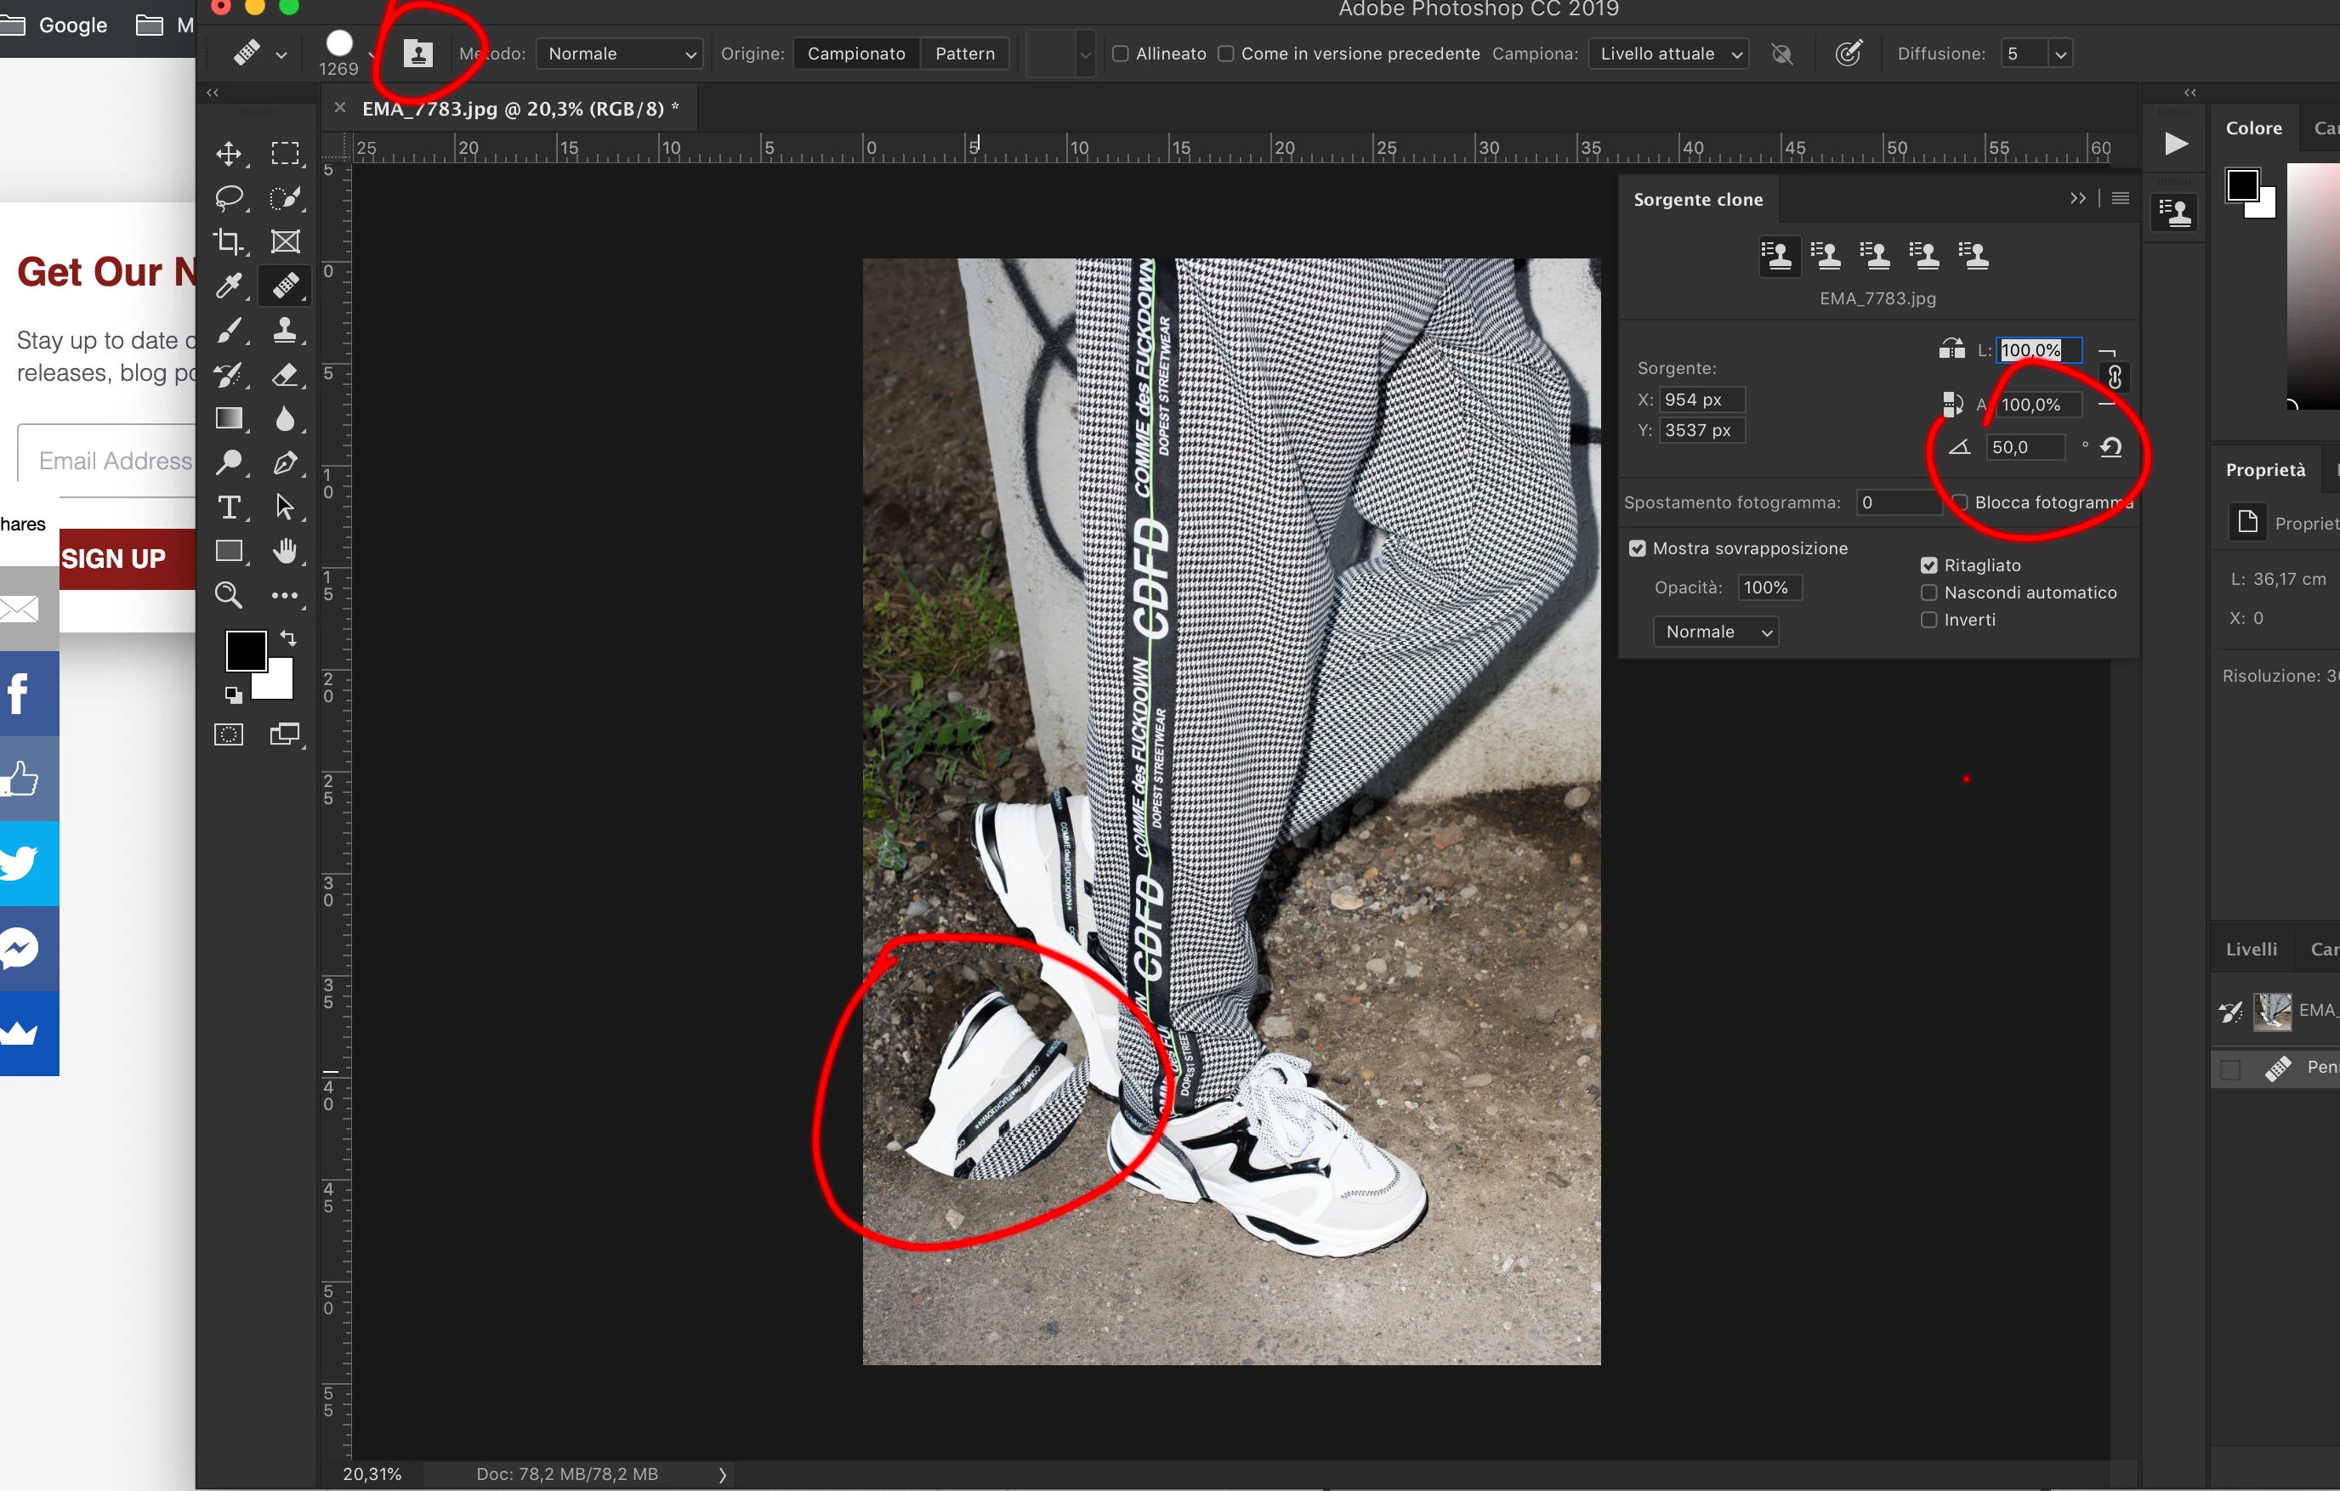
Task: Select the Crop tool
Action: [x=229, y=242]
